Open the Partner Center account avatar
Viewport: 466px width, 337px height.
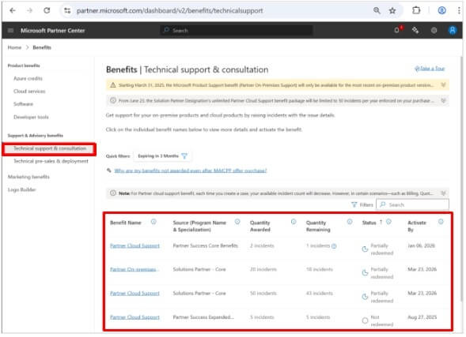453,30
